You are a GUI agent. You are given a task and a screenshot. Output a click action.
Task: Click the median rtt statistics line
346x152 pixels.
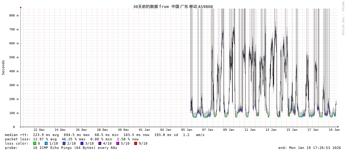click(x=105, y=135)
